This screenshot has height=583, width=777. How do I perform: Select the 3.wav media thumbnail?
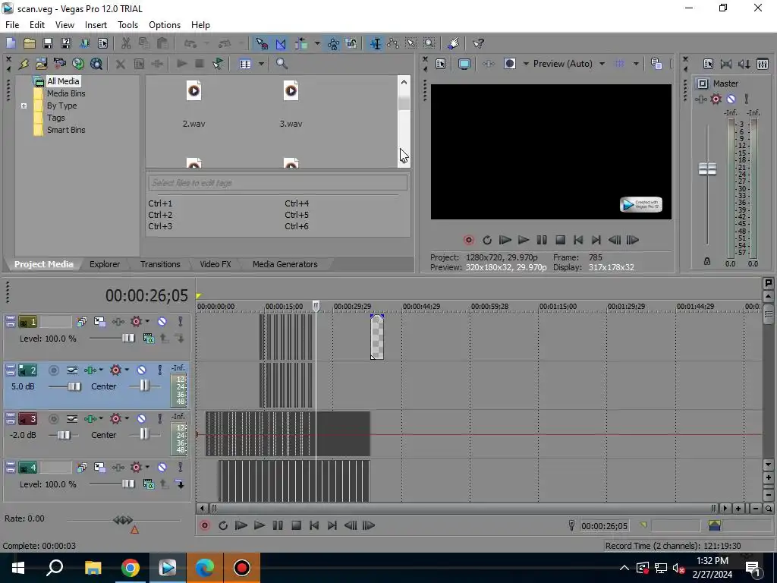(291, 91)
